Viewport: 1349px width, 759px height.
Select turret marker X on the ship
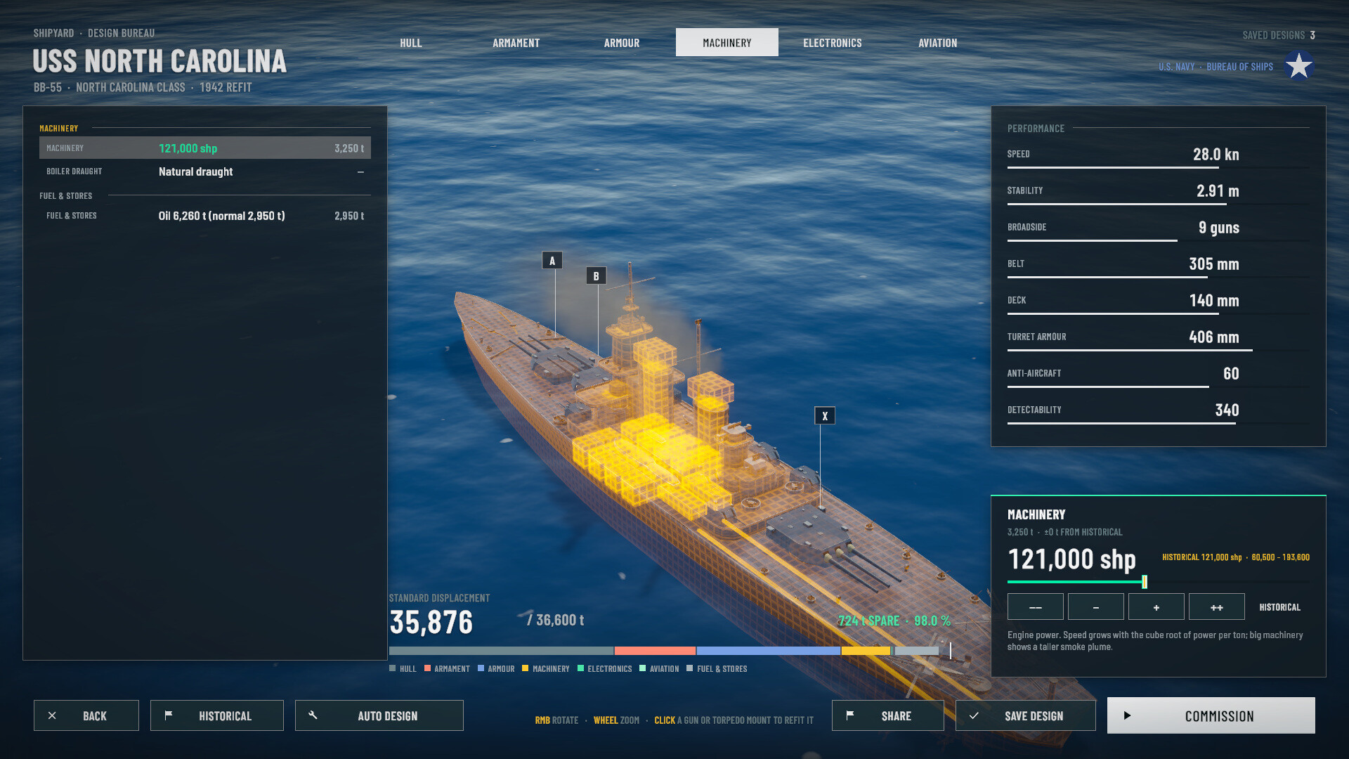pyautogui.click(x=825, y=416)
